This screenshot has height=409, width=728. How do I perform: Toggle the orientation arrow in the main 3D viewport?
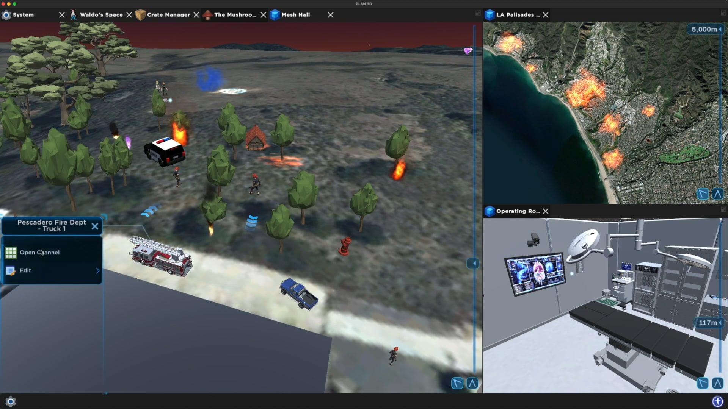(x=471, y=384)
